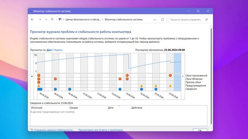Click Сведения о стабильности: 23.06.2024 heading
Screen dimensions: 248x139
point(52,103)
